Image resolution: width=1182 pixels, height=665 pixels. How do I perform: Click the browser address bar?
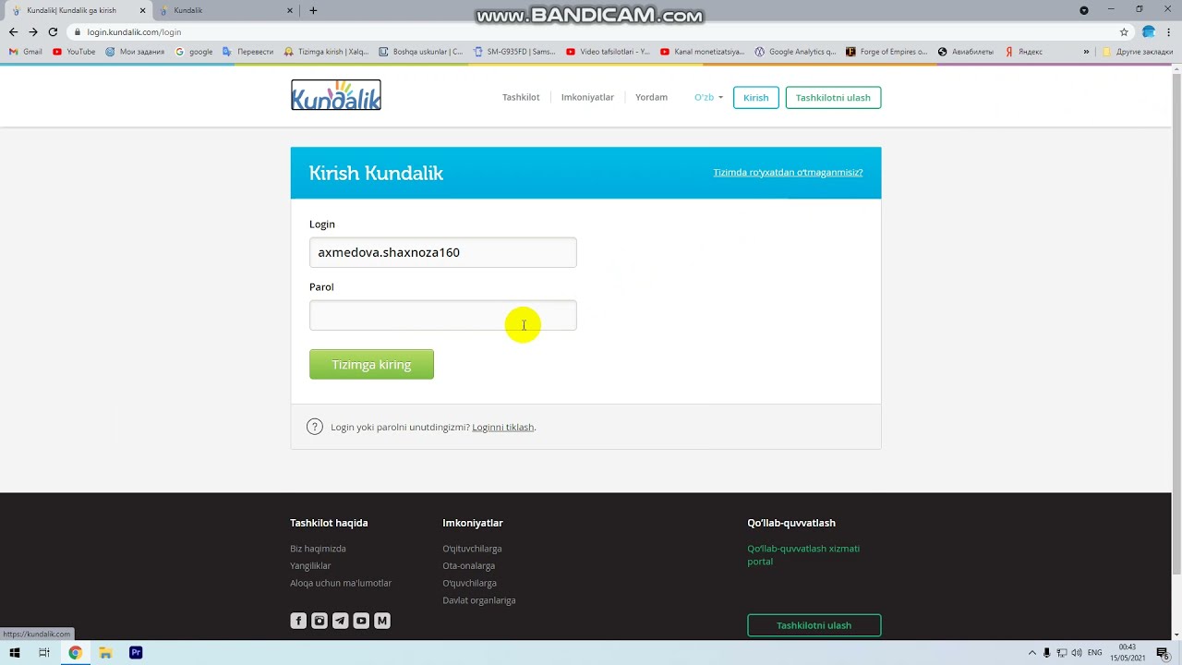(x=591, y=31)
